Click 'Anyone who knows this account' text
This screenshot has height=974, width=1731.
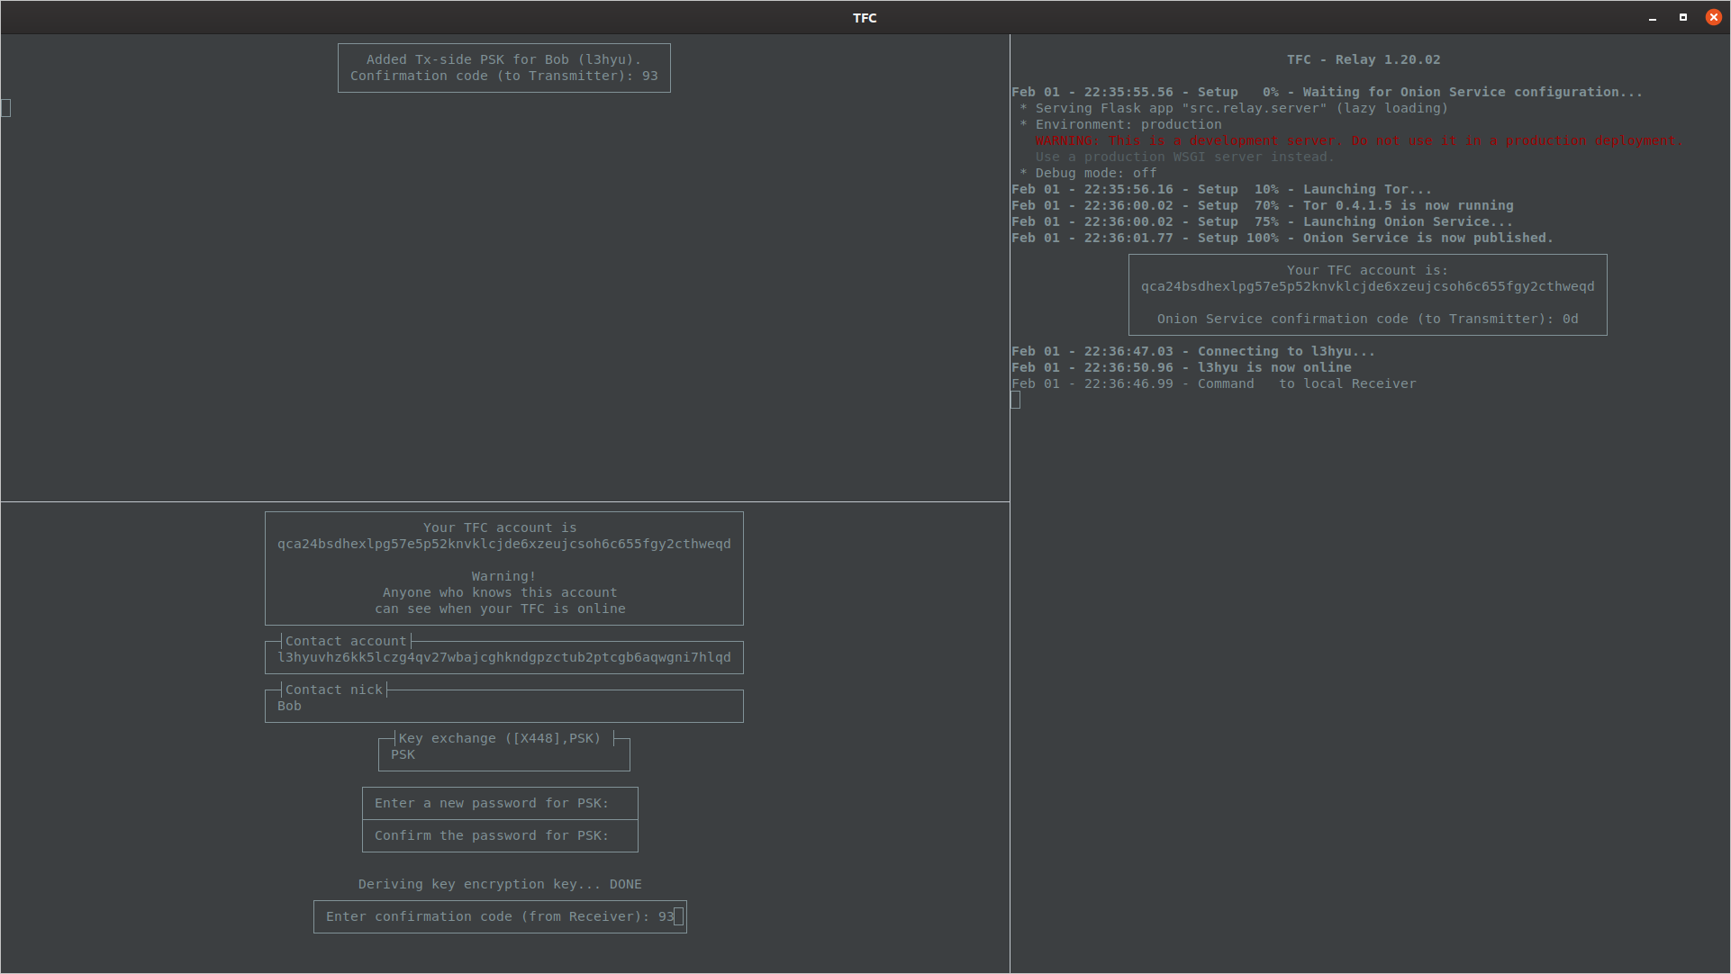click(x=500, y=592)
